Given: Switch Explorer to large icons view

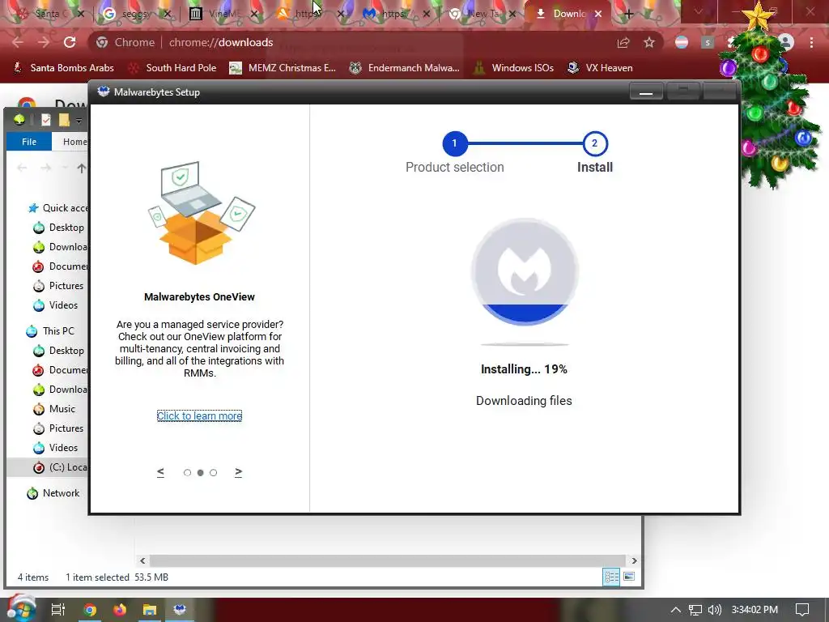Looking at the screenshot, I should pyautogui.click(x=629, y=577).
